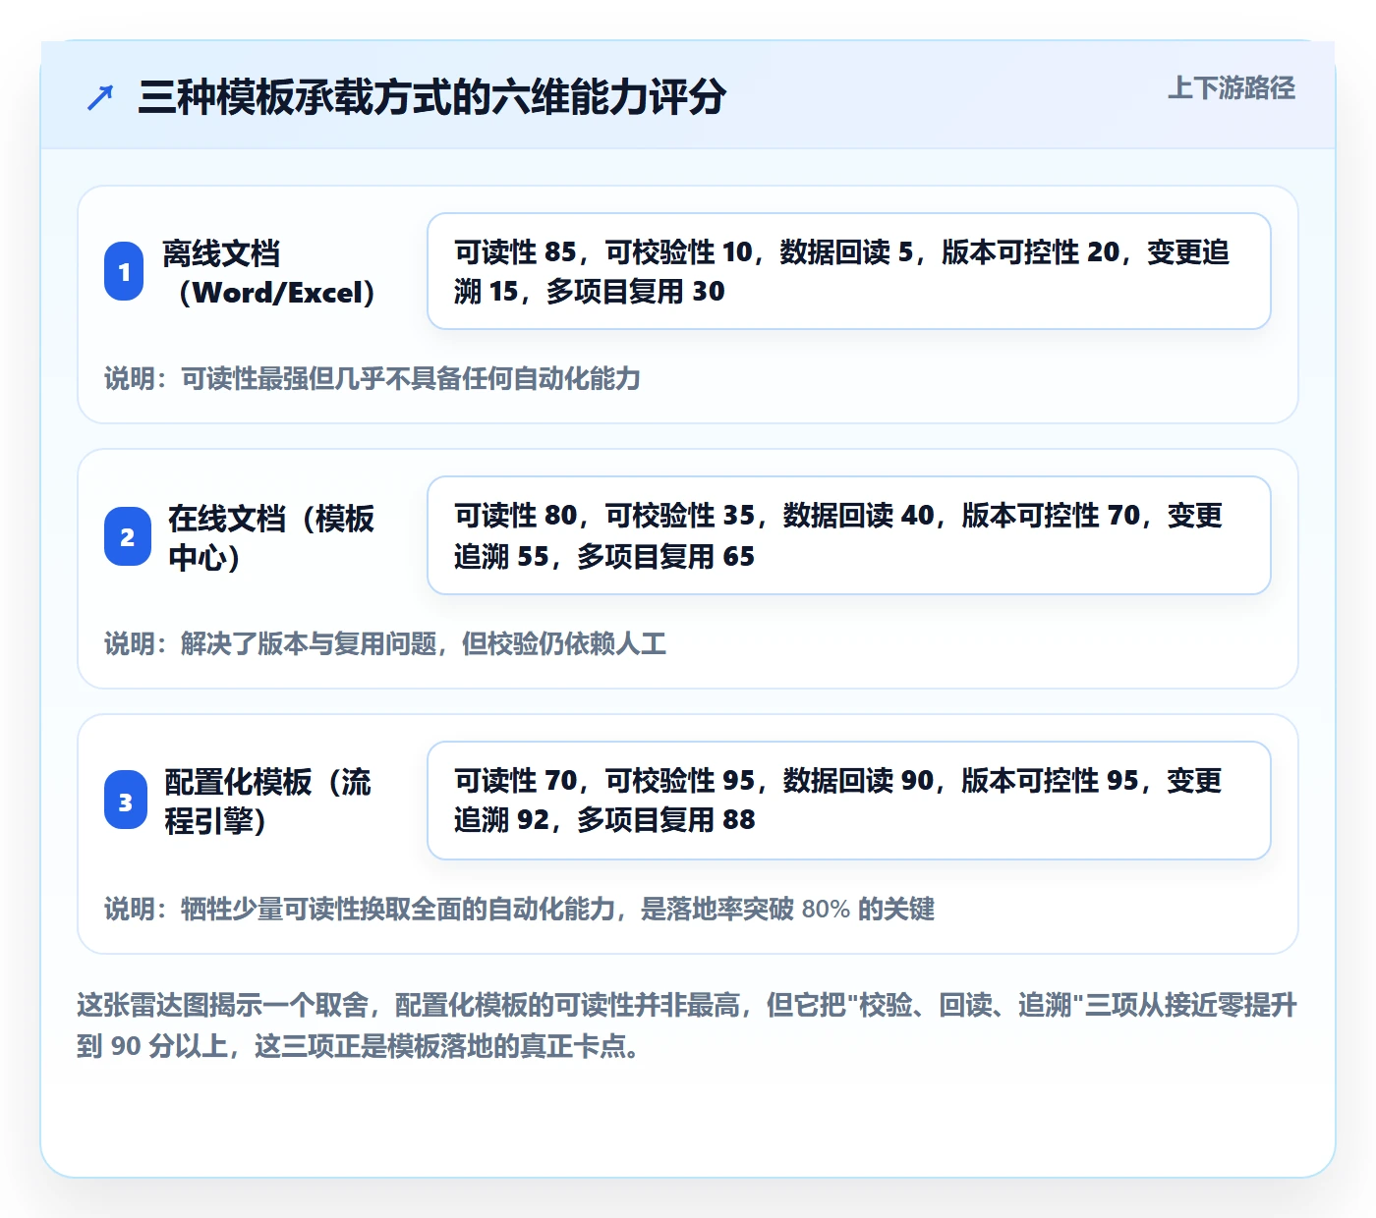The width and height of the screenshot is (1376, 1218).
Task: Click the score box starting 可读性 80
Action: [849, 535]
